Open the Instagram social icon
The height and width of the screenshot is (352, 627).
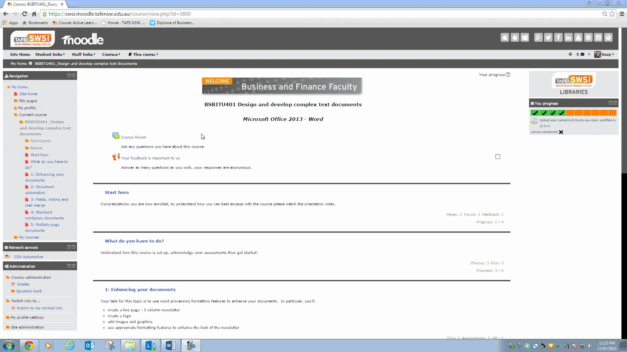(x=598, y=37)
